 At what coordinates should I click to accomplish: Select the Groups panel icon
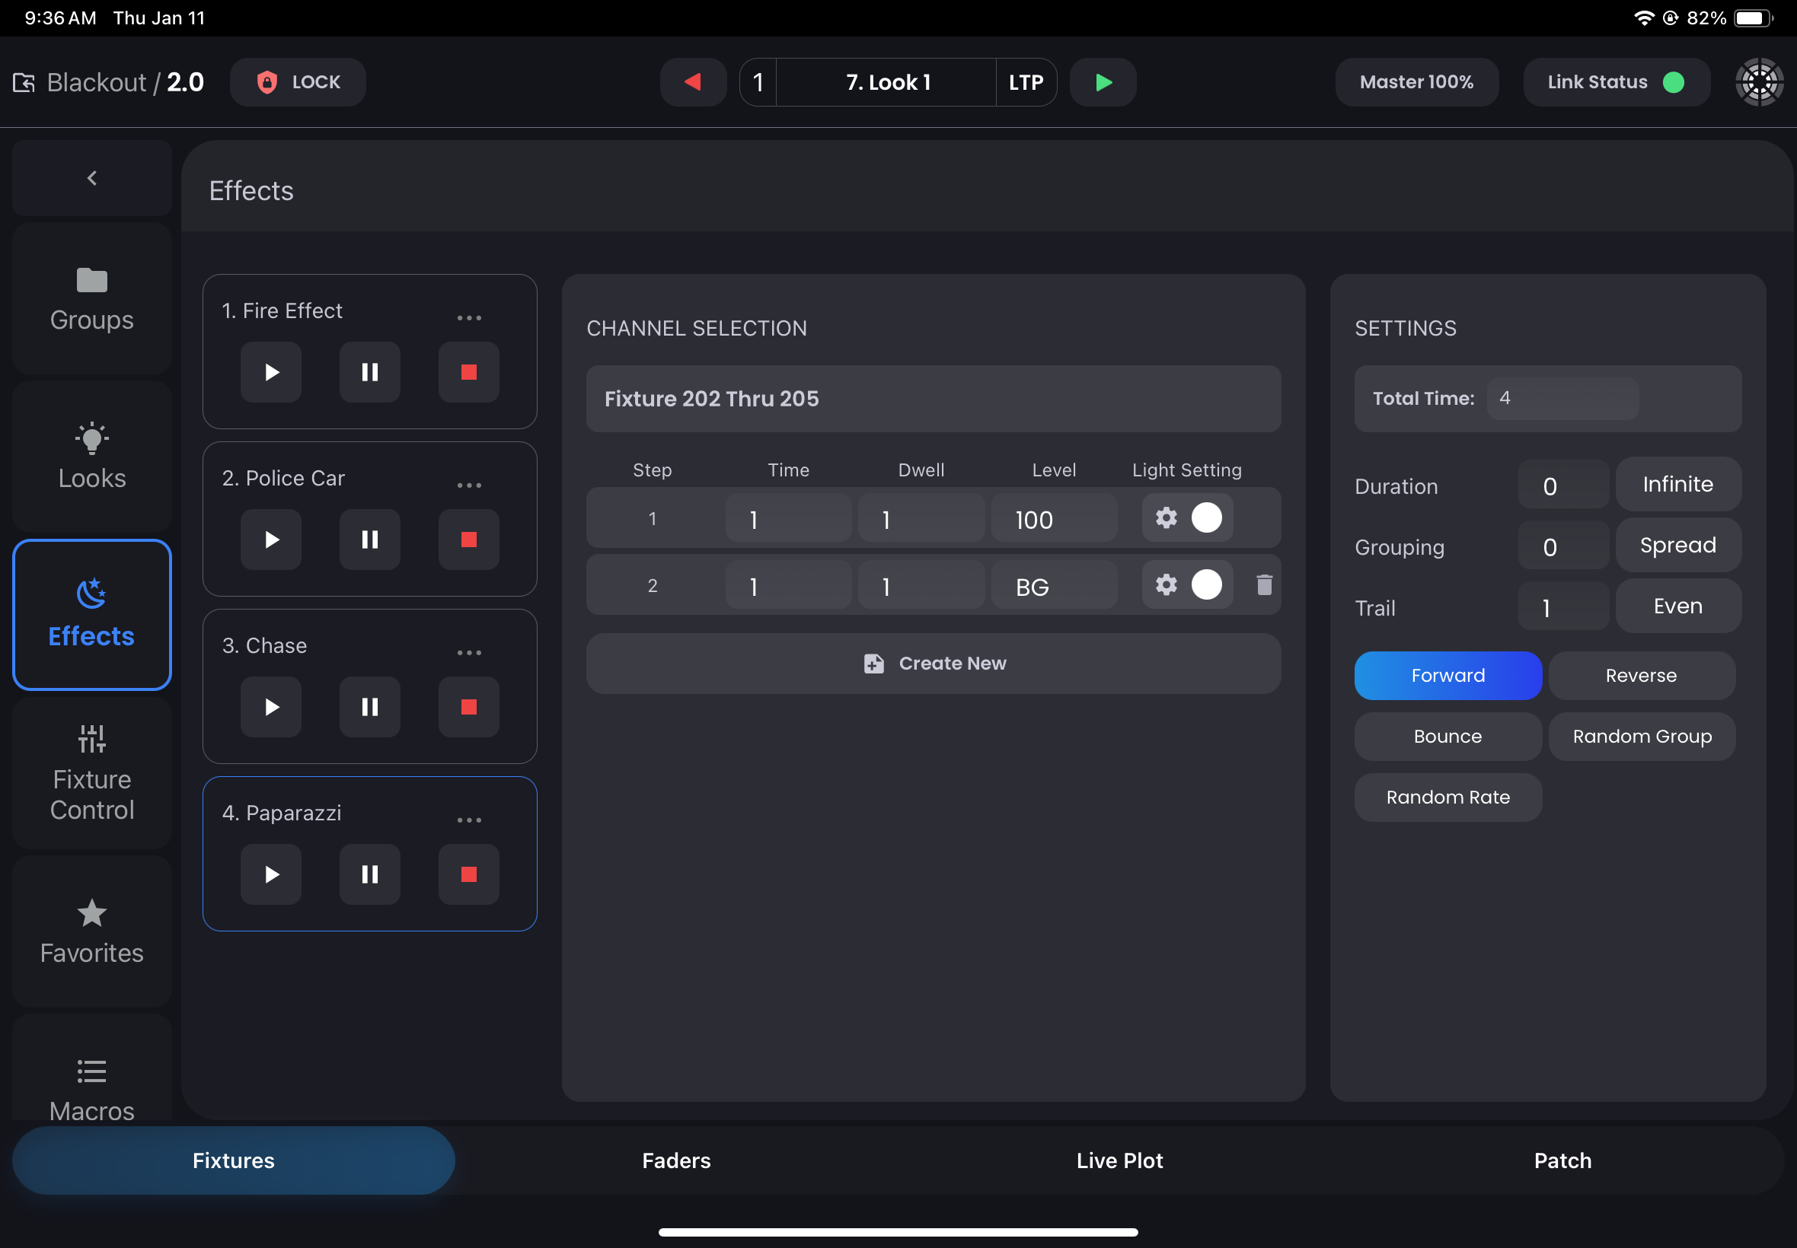tap(91, 281)
